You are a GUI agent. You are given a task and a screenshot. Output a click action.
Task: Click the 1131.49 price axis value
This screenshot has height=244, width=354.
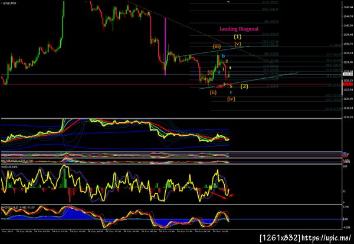pyautogui.click(x=348, y=62)
